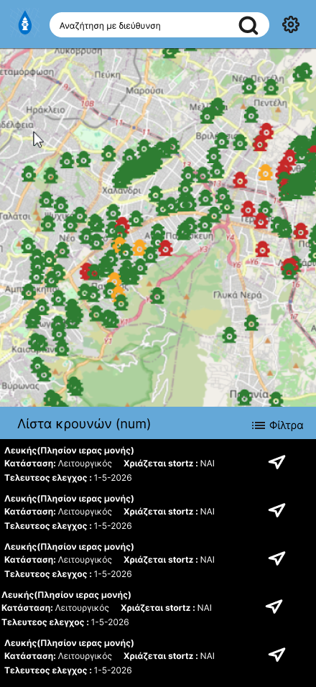Click the 'Λίστα κρουνών (num)' heading
This screenshot has height=687, width=316.
click(x=84, y=424)
